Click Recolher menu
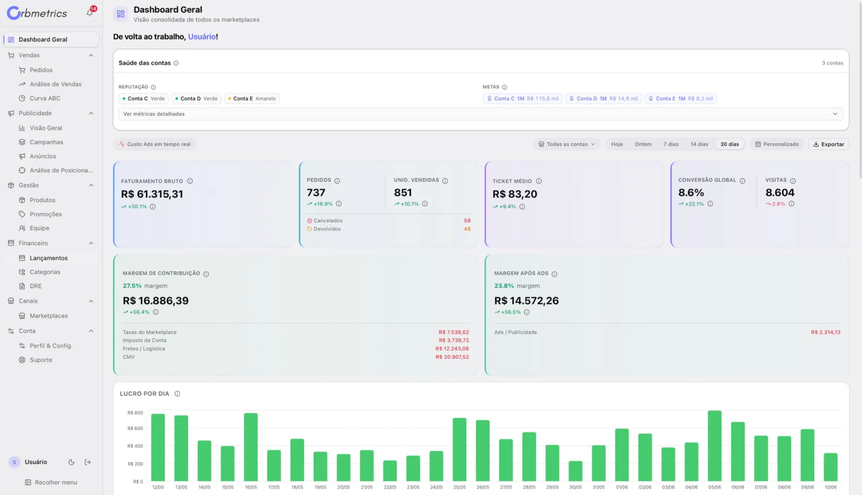This screenshot has height=495, width=862. point(51,482)
